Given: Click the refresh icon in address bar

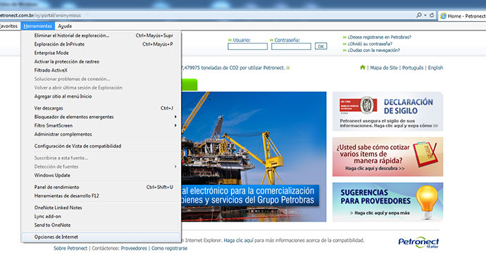Looking at the screenshot, I should 432,15.
